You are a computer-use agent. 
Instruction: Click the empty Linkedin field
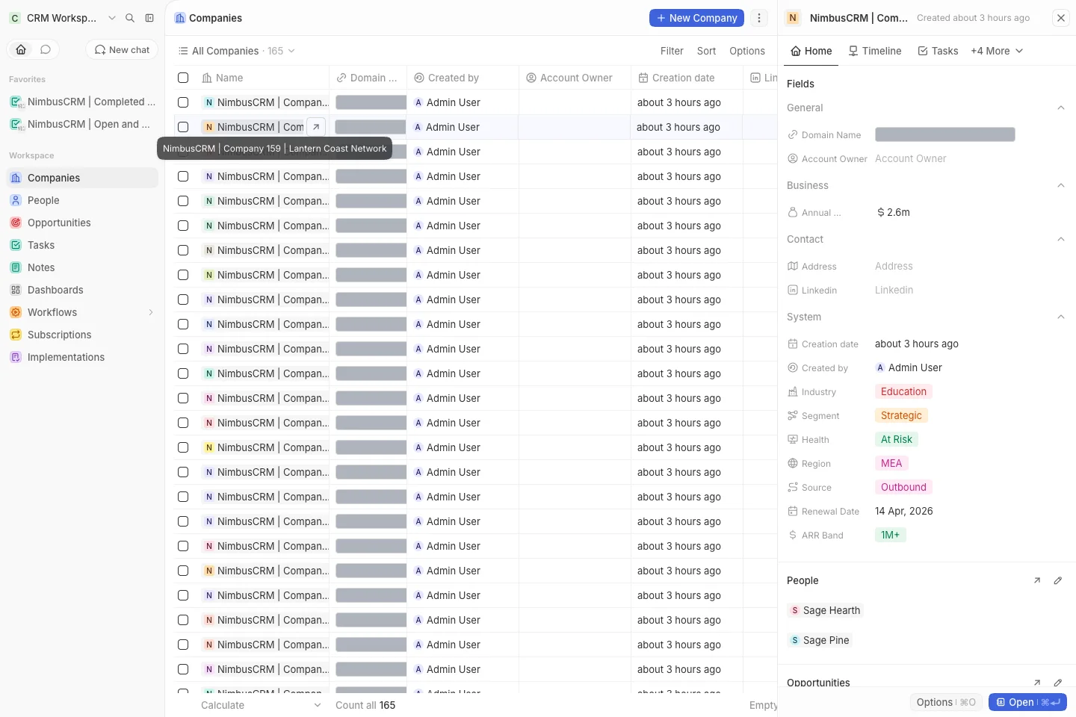pyautogui.click(x=894, y=290)
